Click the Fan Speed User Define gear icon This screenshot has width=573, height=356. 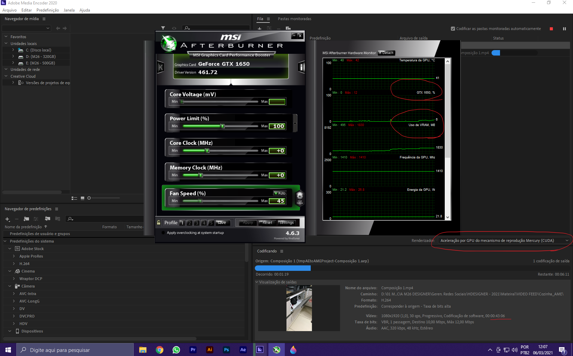pos(300,198)
